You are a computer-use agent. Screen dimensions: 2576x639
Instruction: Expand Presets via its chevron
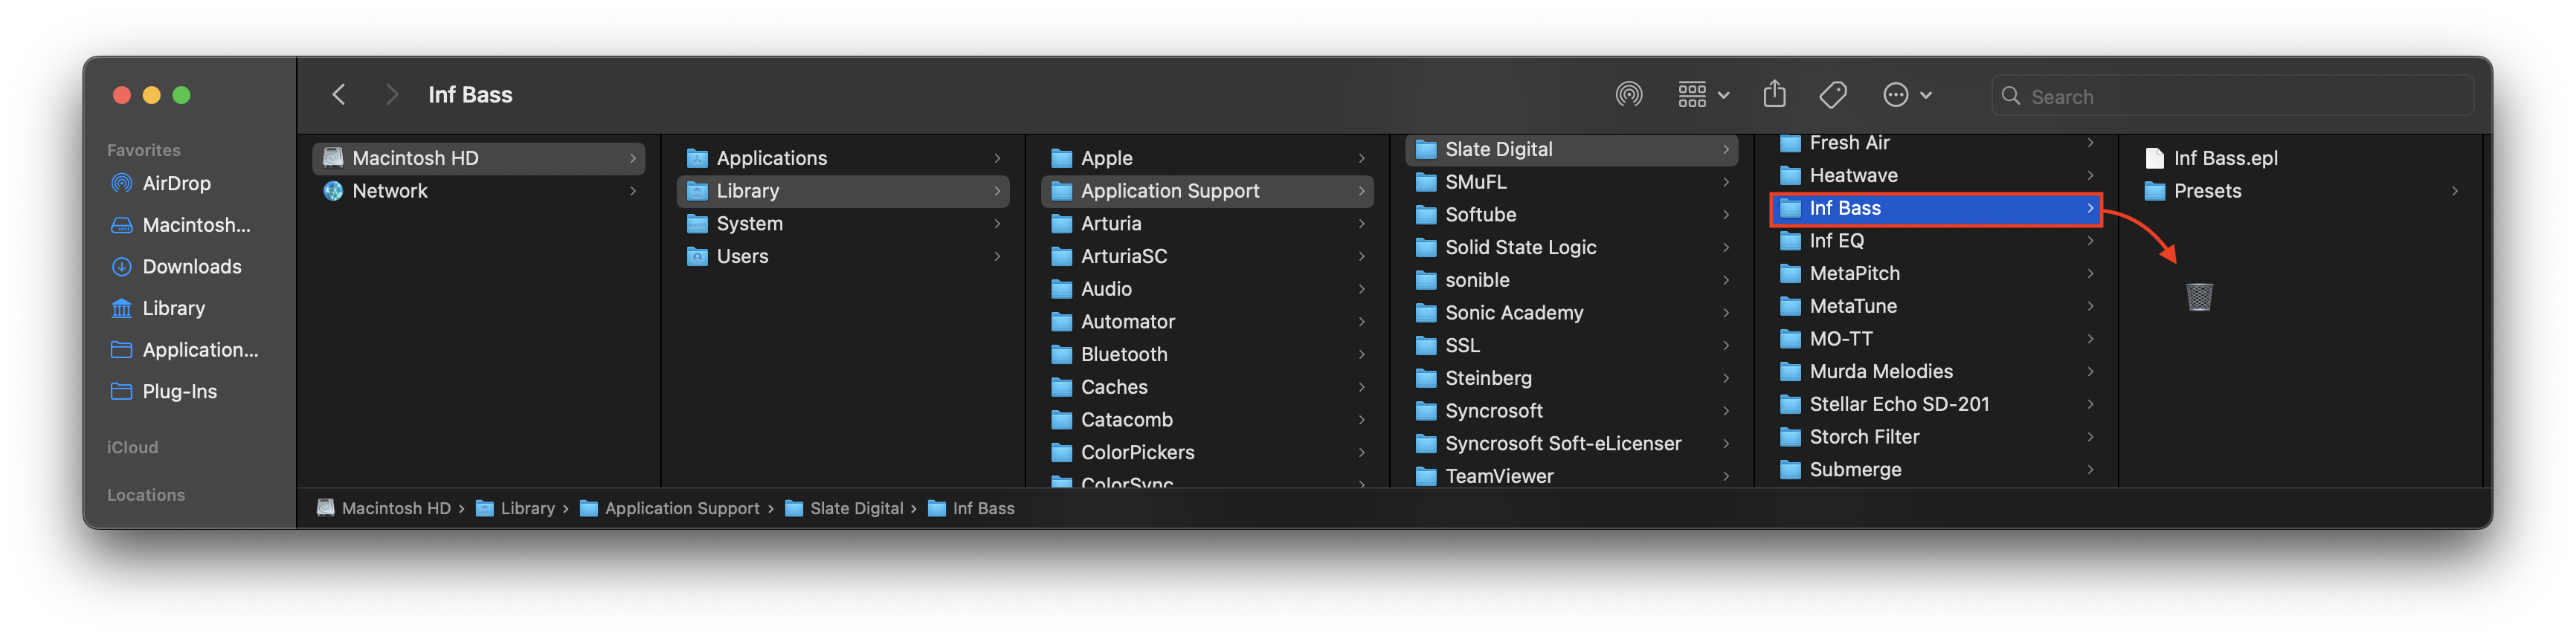2453,191
